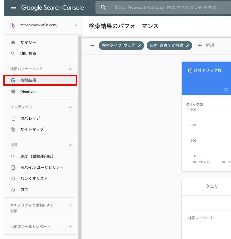231x239 pixels.
Task: Collapse the 検索パフォーマンス section
Action: (x=70, y=69)
